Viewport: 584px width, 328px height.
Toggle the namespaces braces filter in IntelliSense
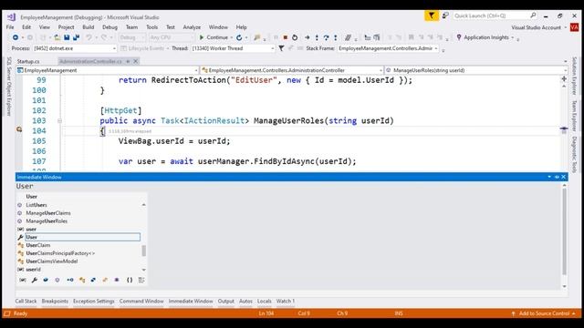pyautogui.click(x=130, y=280)
